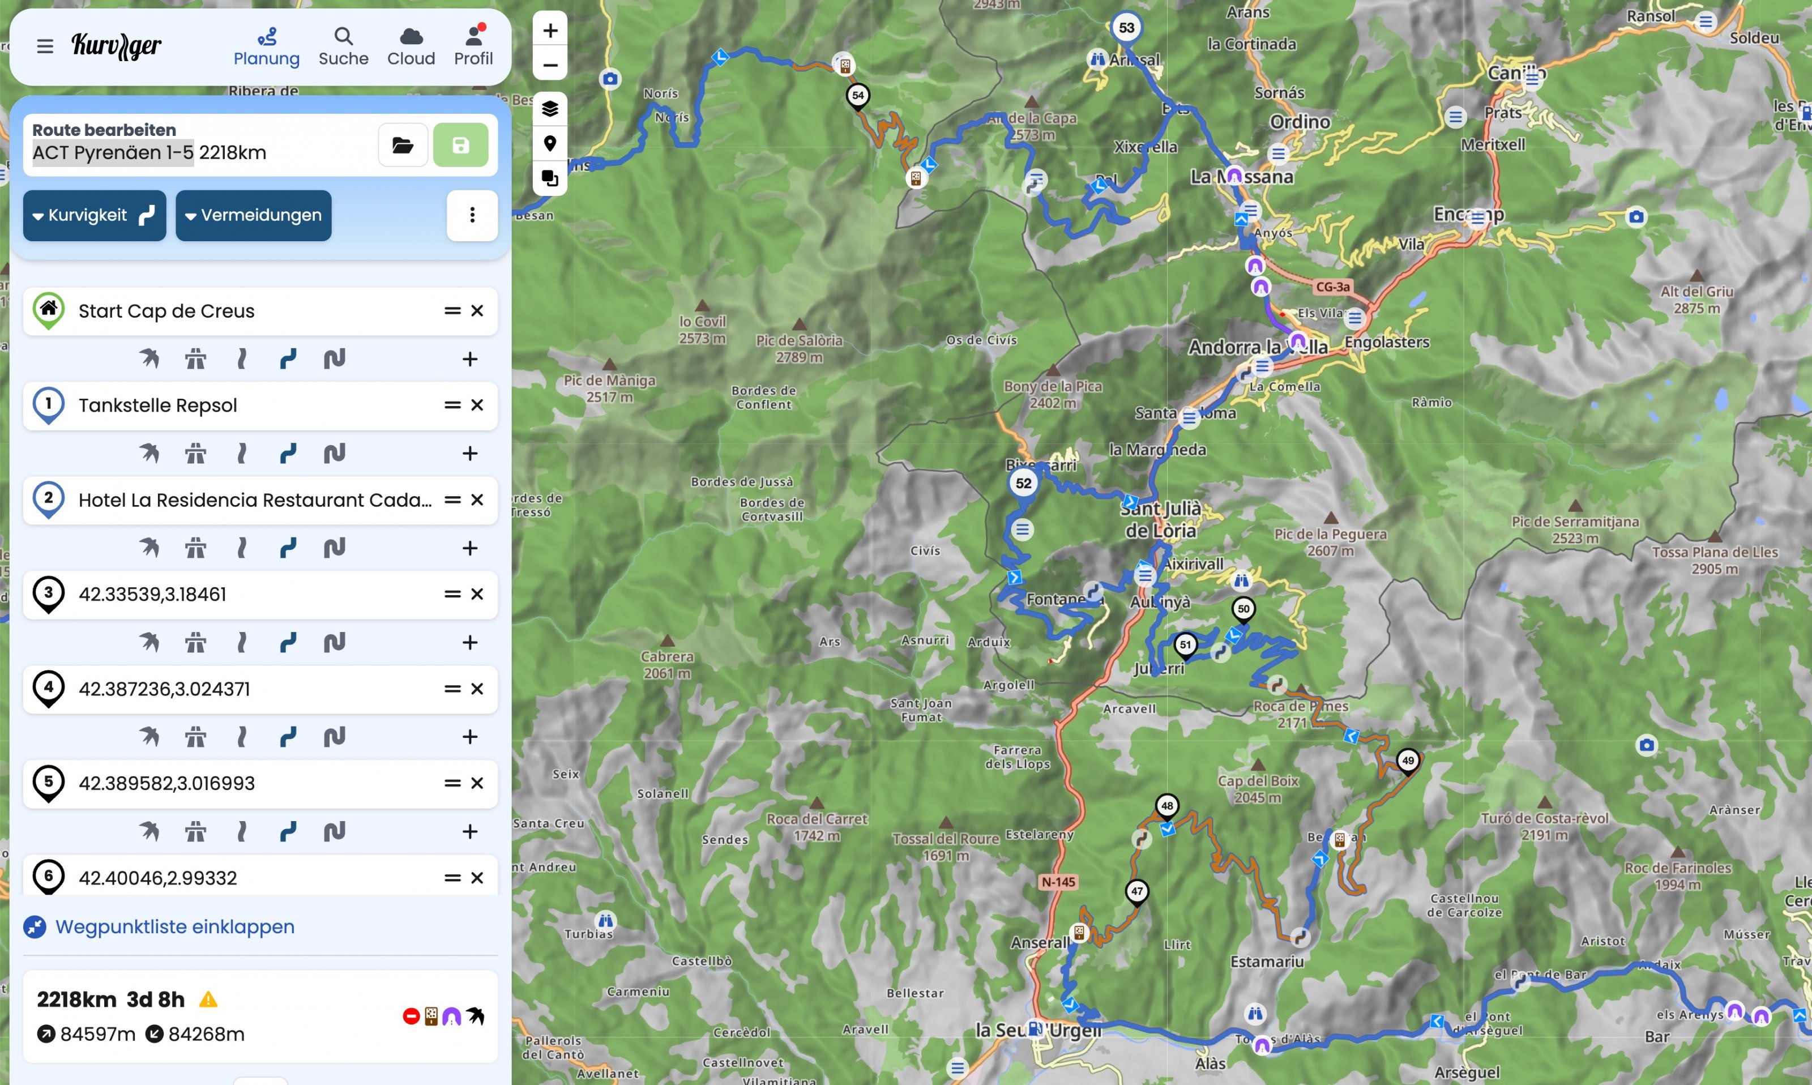This screenshot has height=1085, width=1812.
Task: Click the map layers icon
Action: (x=550, y=109)
